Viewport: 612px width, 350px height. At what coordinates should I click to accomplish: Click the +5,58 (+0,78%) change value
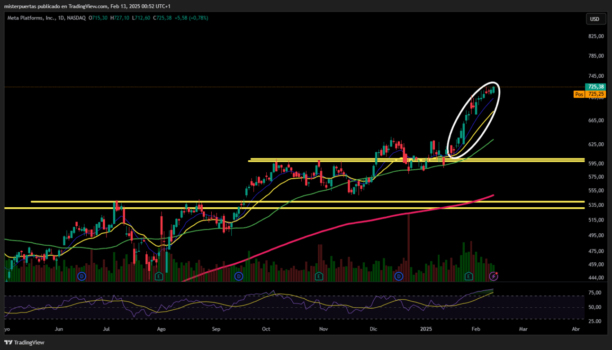191,18
